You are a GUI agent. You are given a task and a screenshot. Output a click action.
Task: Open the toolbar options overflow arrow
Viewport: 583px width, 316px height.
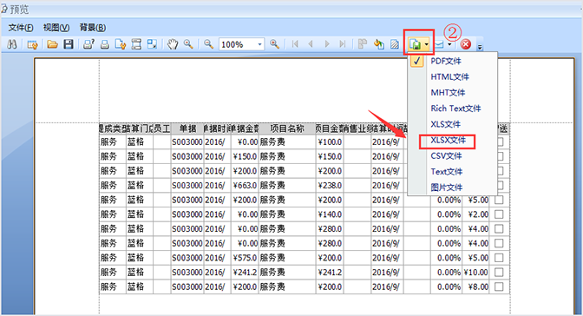tap(480, 47)
